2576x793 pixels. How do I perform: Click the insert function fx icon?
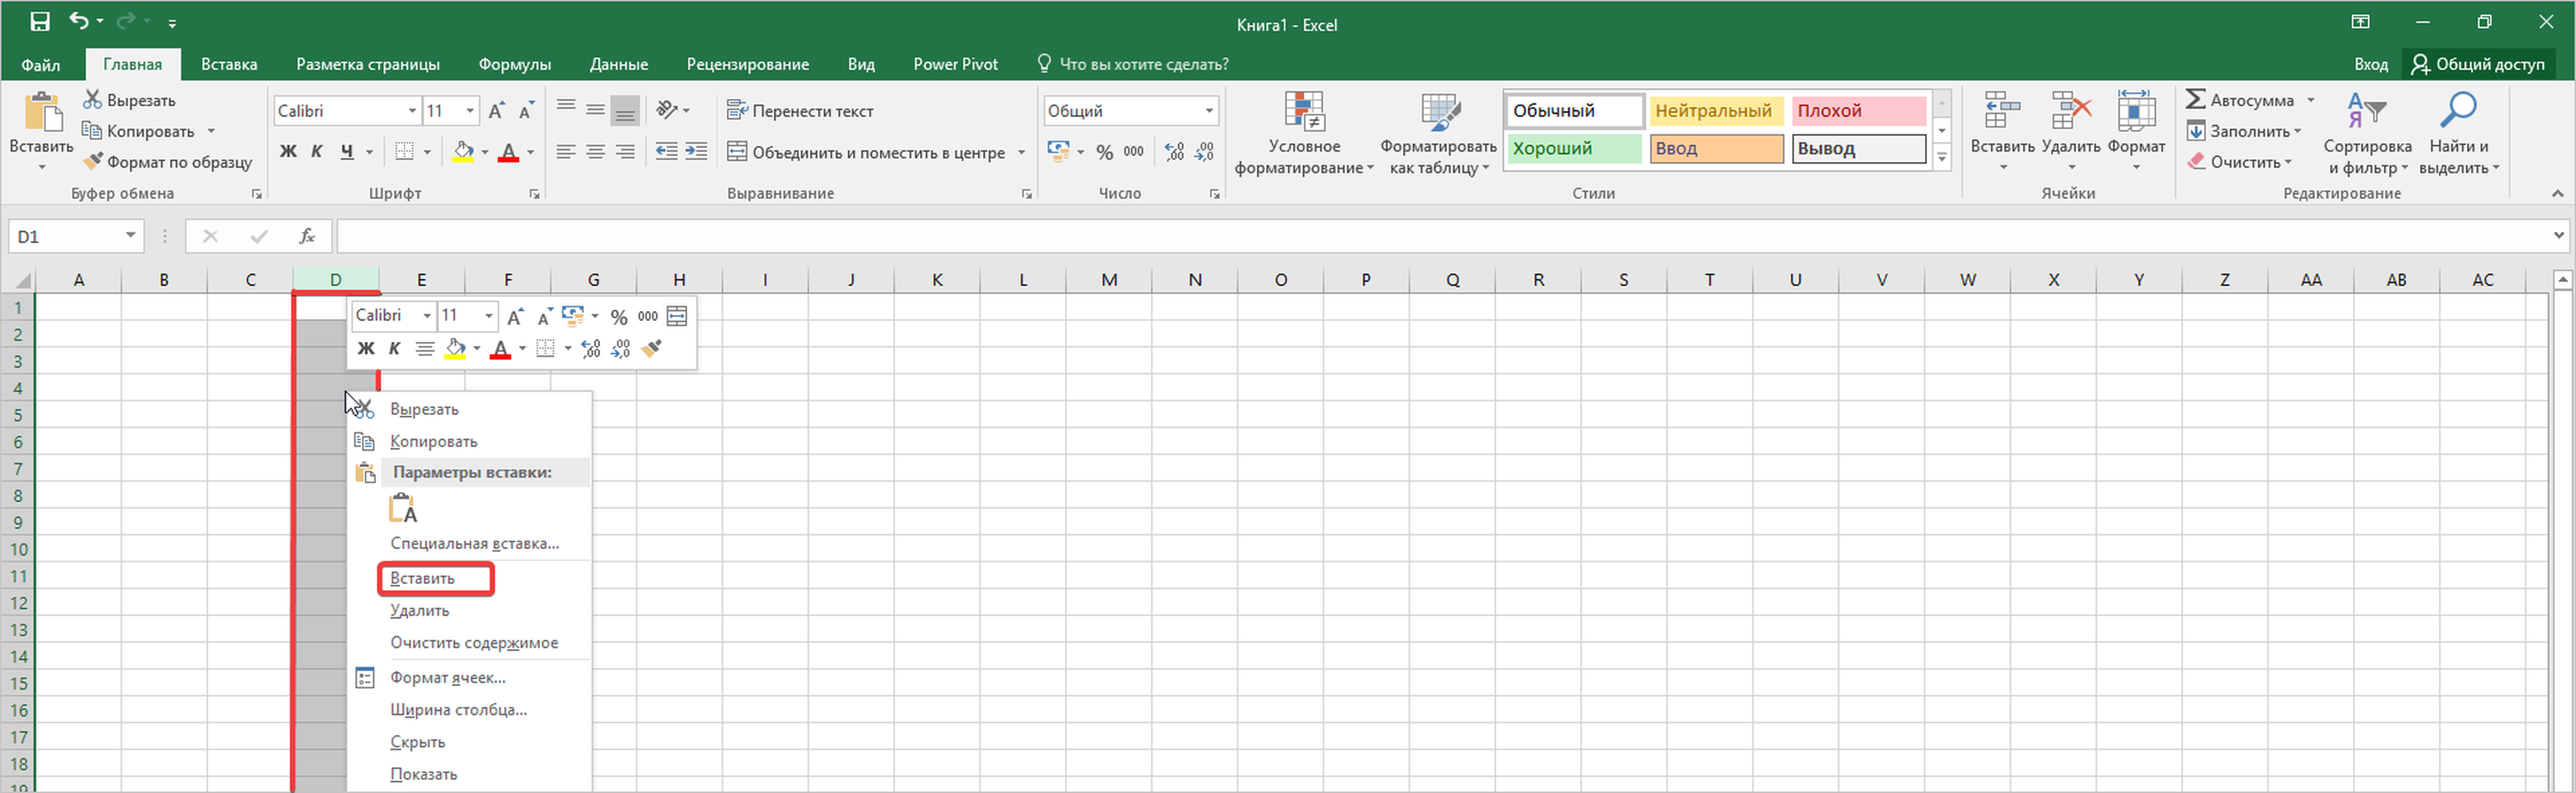click(x=307, y=236)
